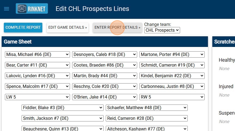Expand the Misa, Michael #66 dropdown
Image resolution: width=235 pixels, height=131 pixels.
click(37, 55)
